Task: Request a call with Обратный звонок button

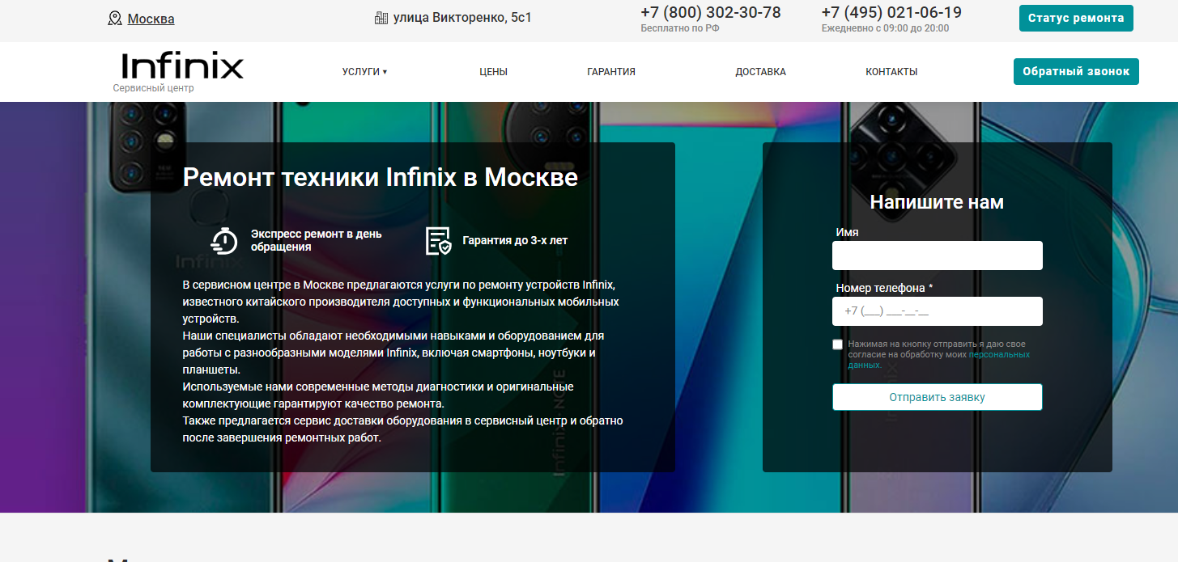Action: pyautogui.click(x=1076, y=71)
